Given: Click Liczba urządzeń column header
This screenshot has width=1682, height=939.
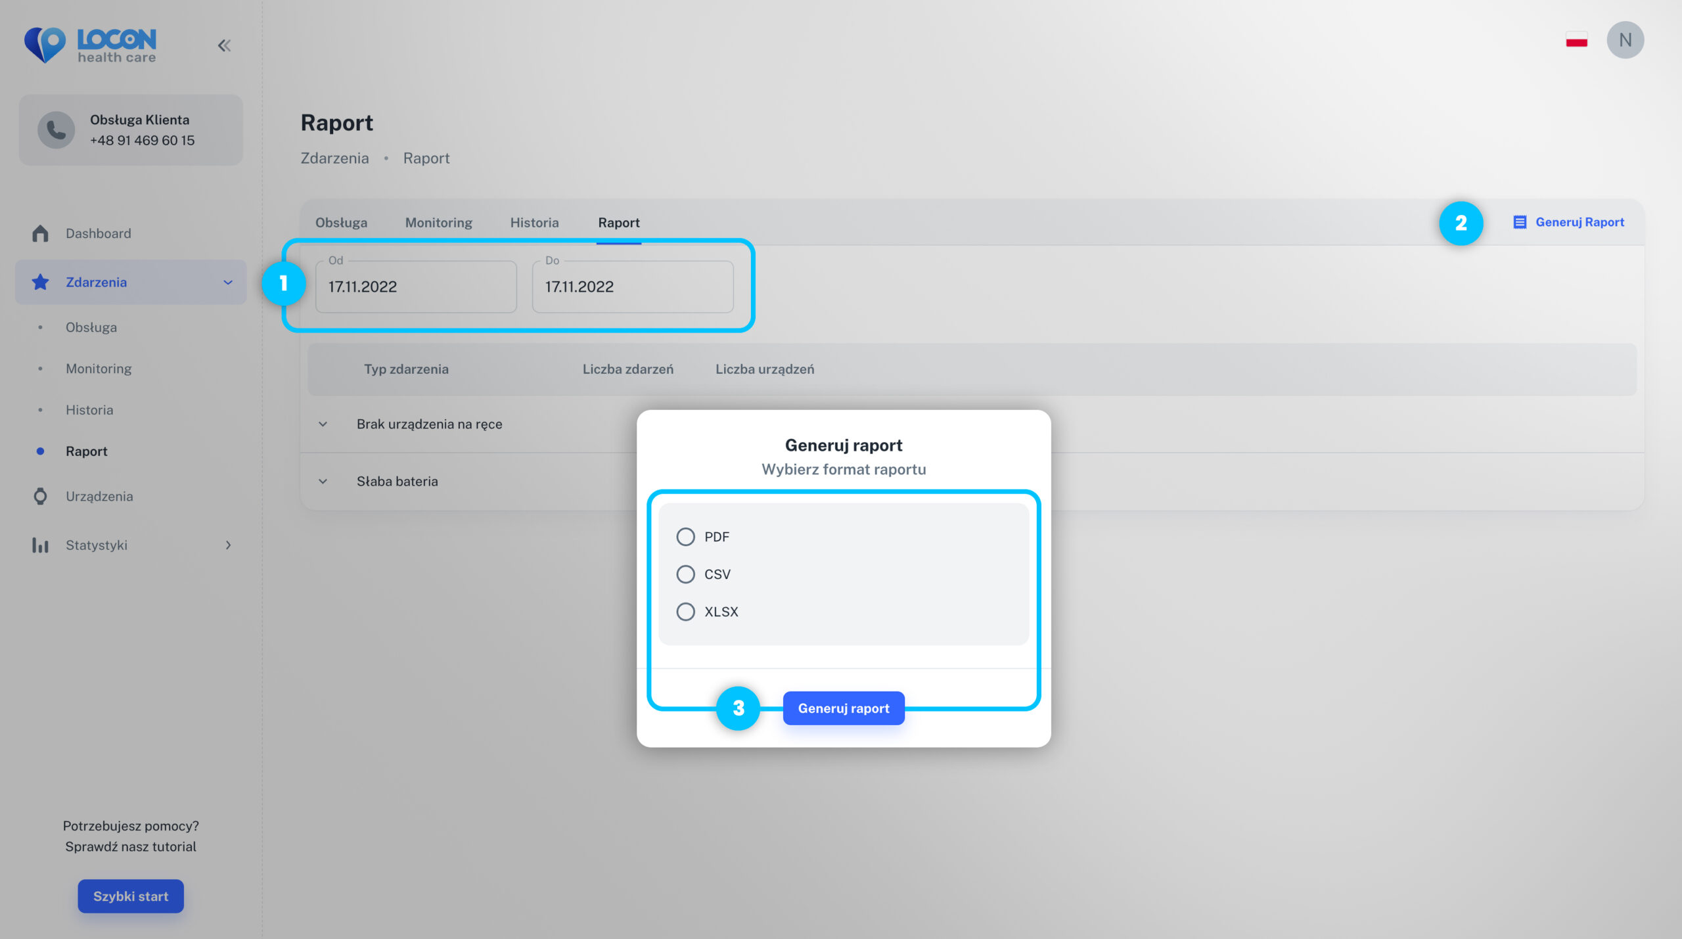Looking at the screenshot, I should [765, 369].
